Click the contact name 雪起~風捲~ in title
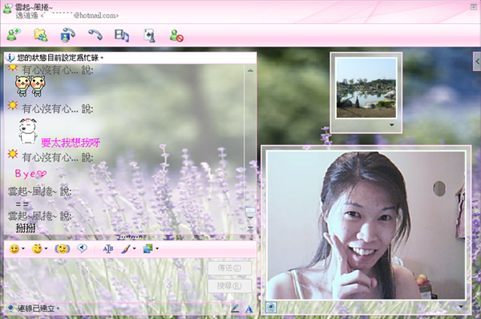Screen dimensions: 481x319 (34, 7)
